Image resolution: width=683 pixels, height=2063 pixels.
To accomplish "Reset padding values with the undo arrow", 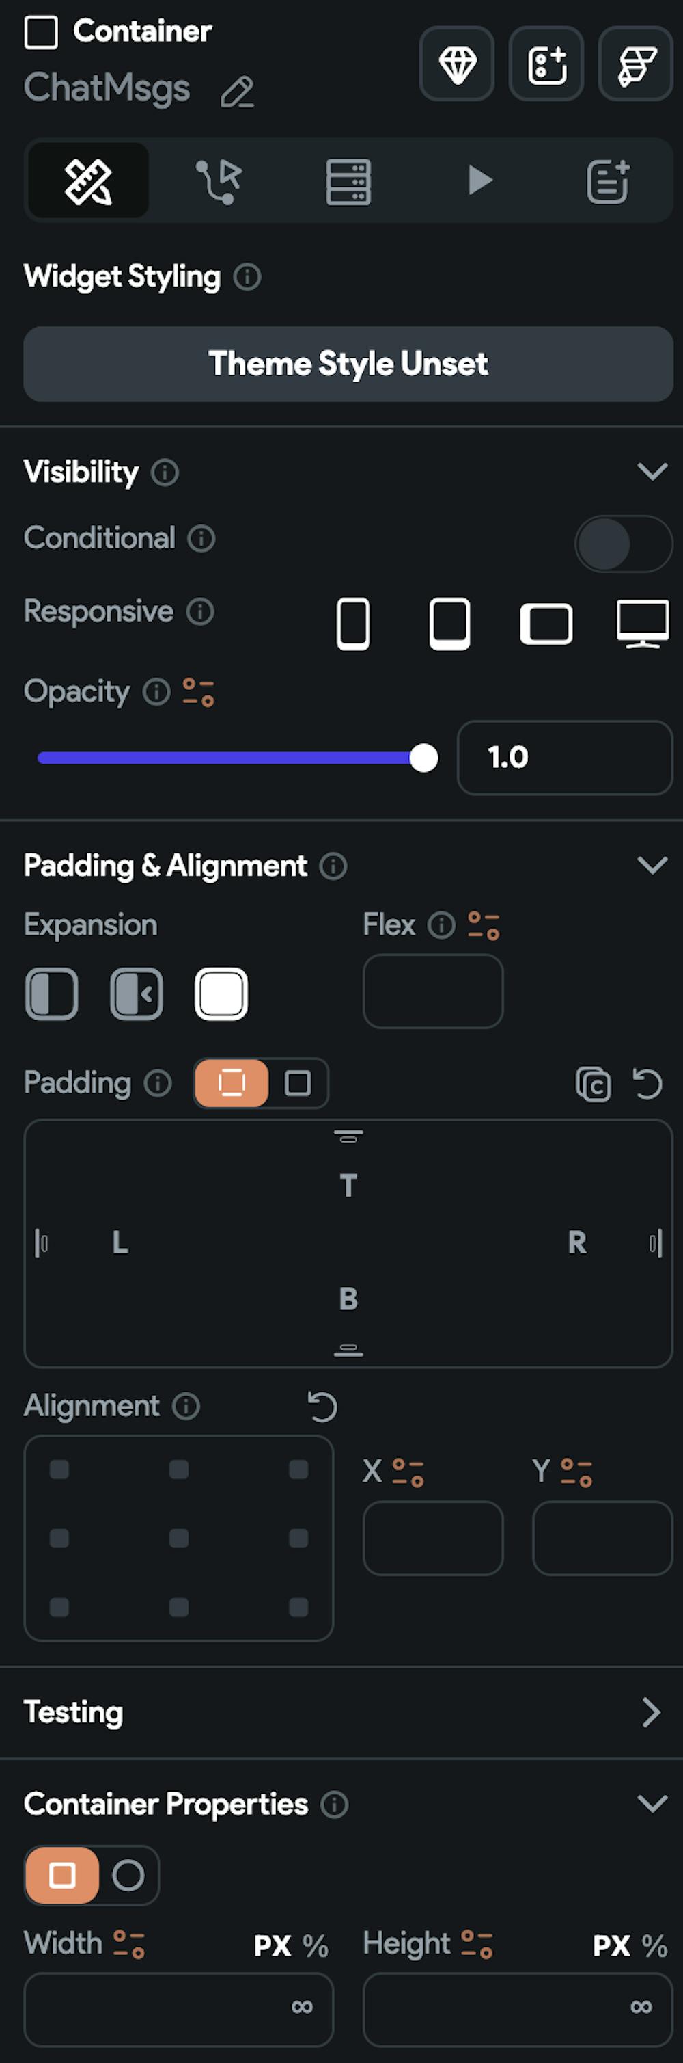I will point(647,1084).
